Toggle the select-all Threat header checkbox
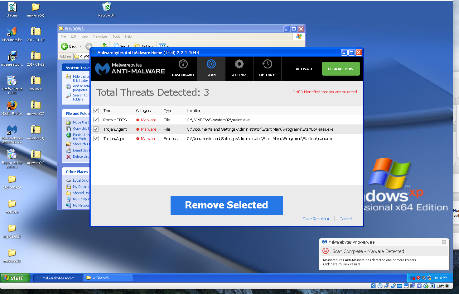The width and height of the screenshot is (459, 294). pos(96,110)
